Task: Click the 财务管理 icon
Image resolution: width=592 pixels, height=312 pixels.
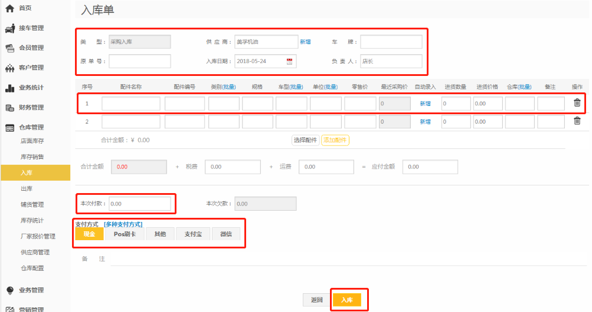Action: tap(9, 108)
